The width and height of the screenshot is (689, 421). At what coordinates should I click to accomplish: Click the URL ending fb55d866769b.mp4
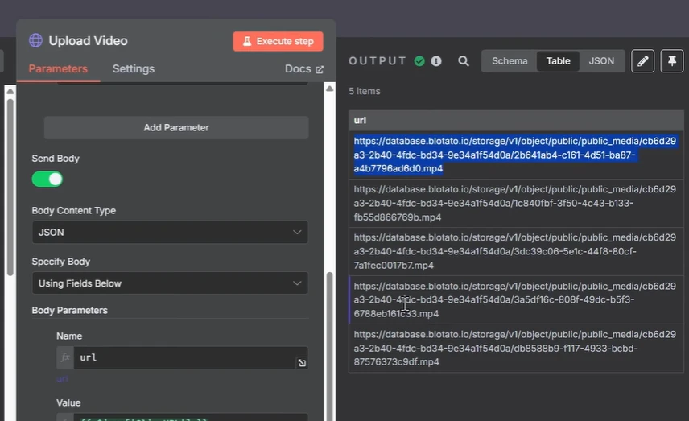[515, 203]
